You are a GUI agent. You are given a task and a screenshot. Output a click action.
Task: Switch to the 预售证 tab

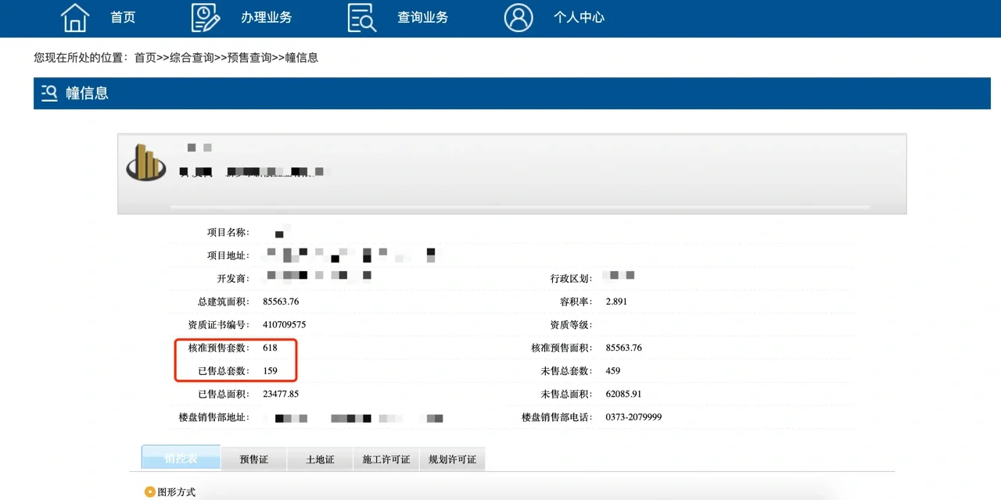pyautogui.click(x=254, y=459)
